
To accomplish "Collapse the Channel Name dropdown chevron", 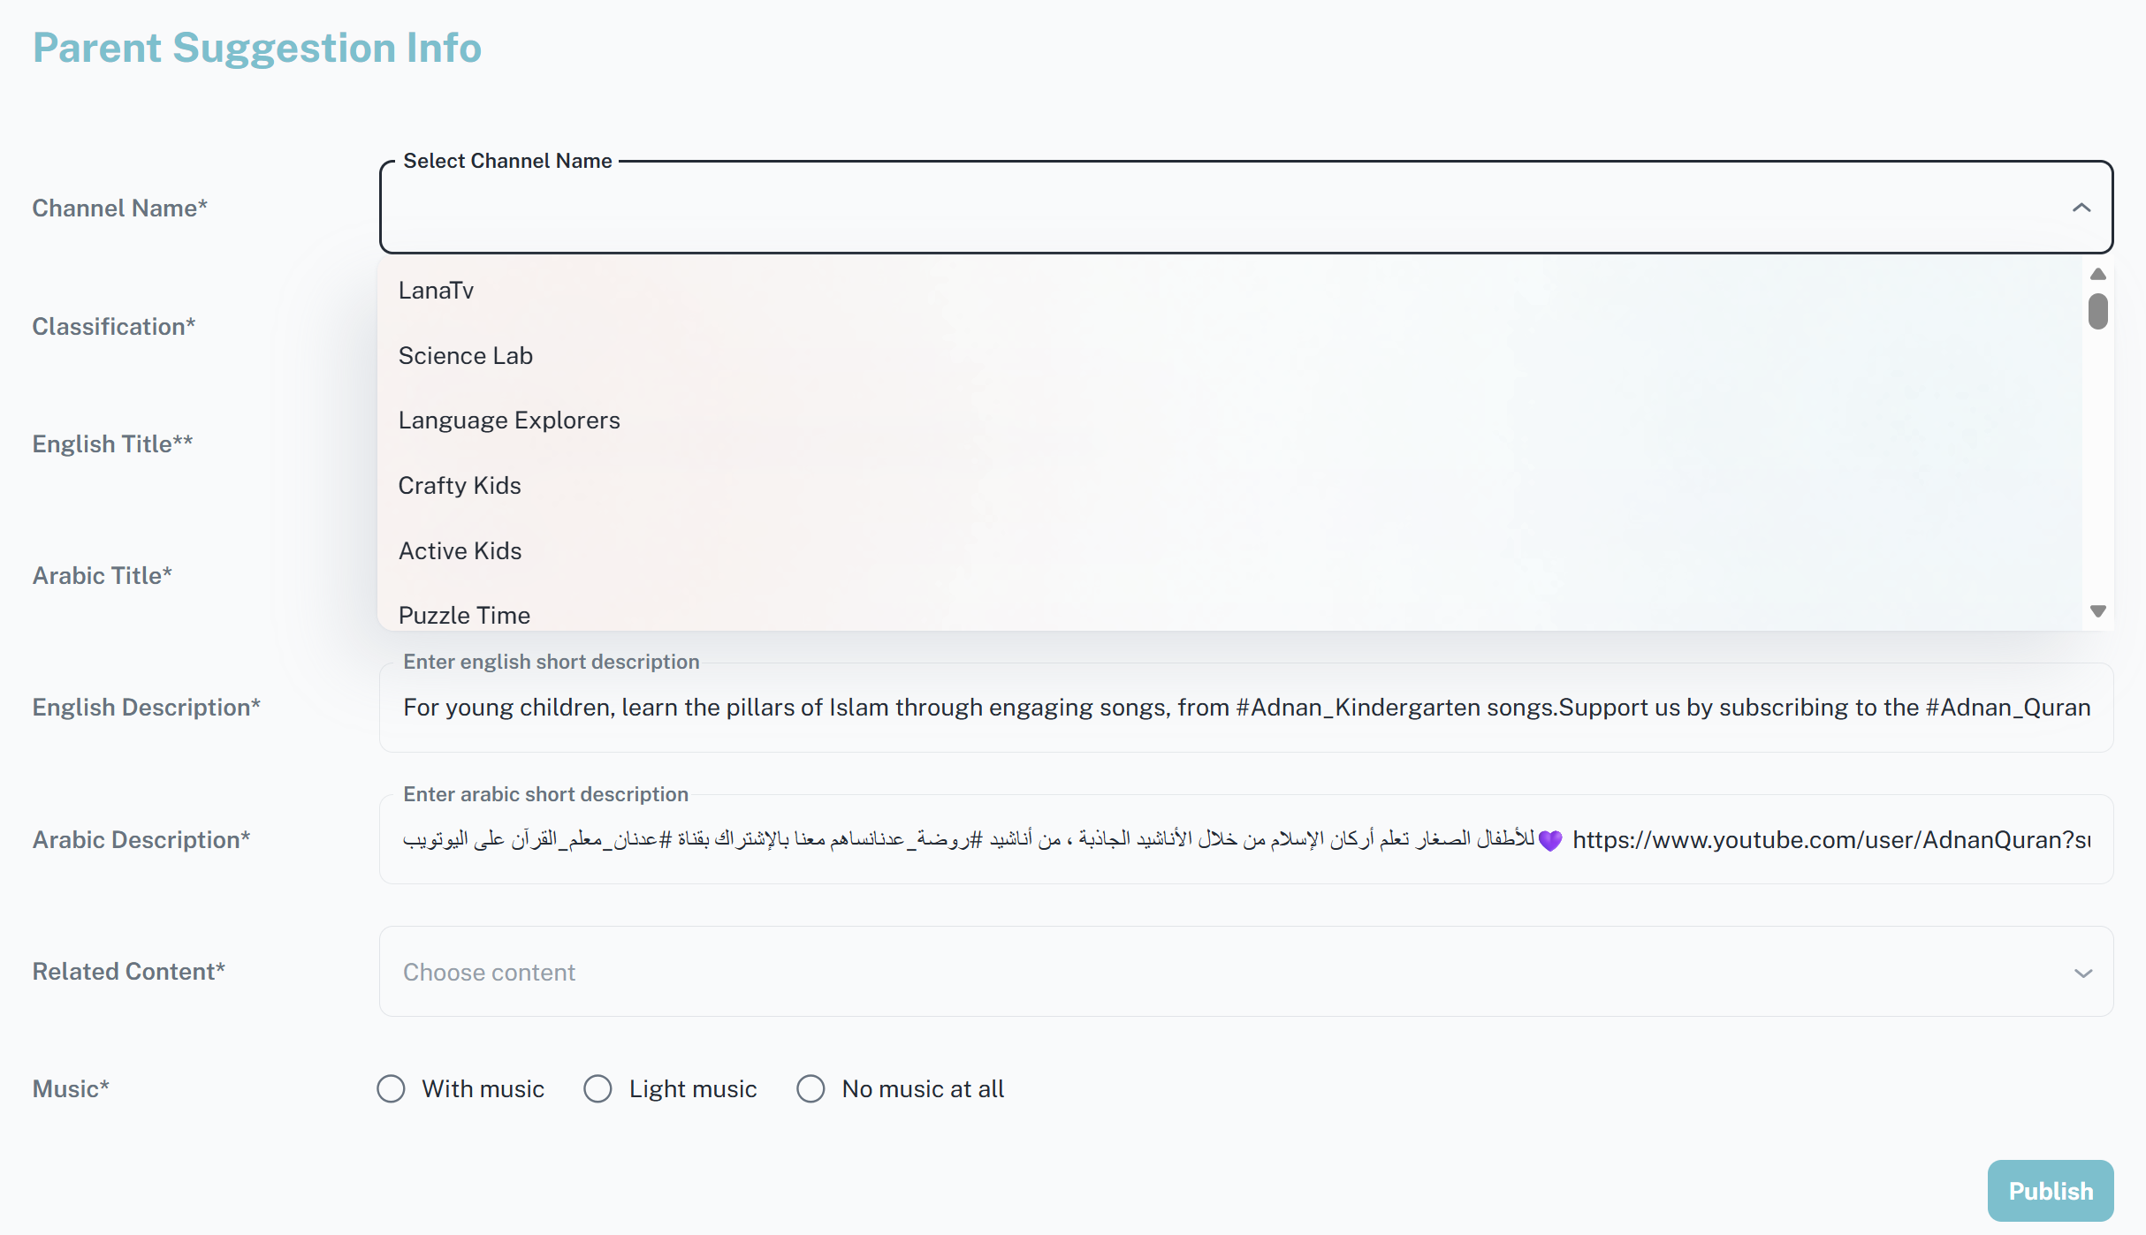I will click(2081, 208).
